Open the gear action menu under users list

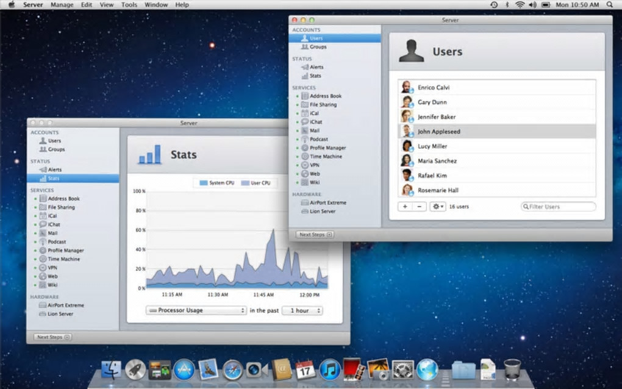point(438,207)
